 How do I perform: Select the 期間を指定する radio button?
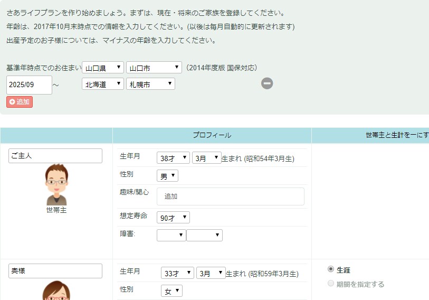(x=331, y=283)
